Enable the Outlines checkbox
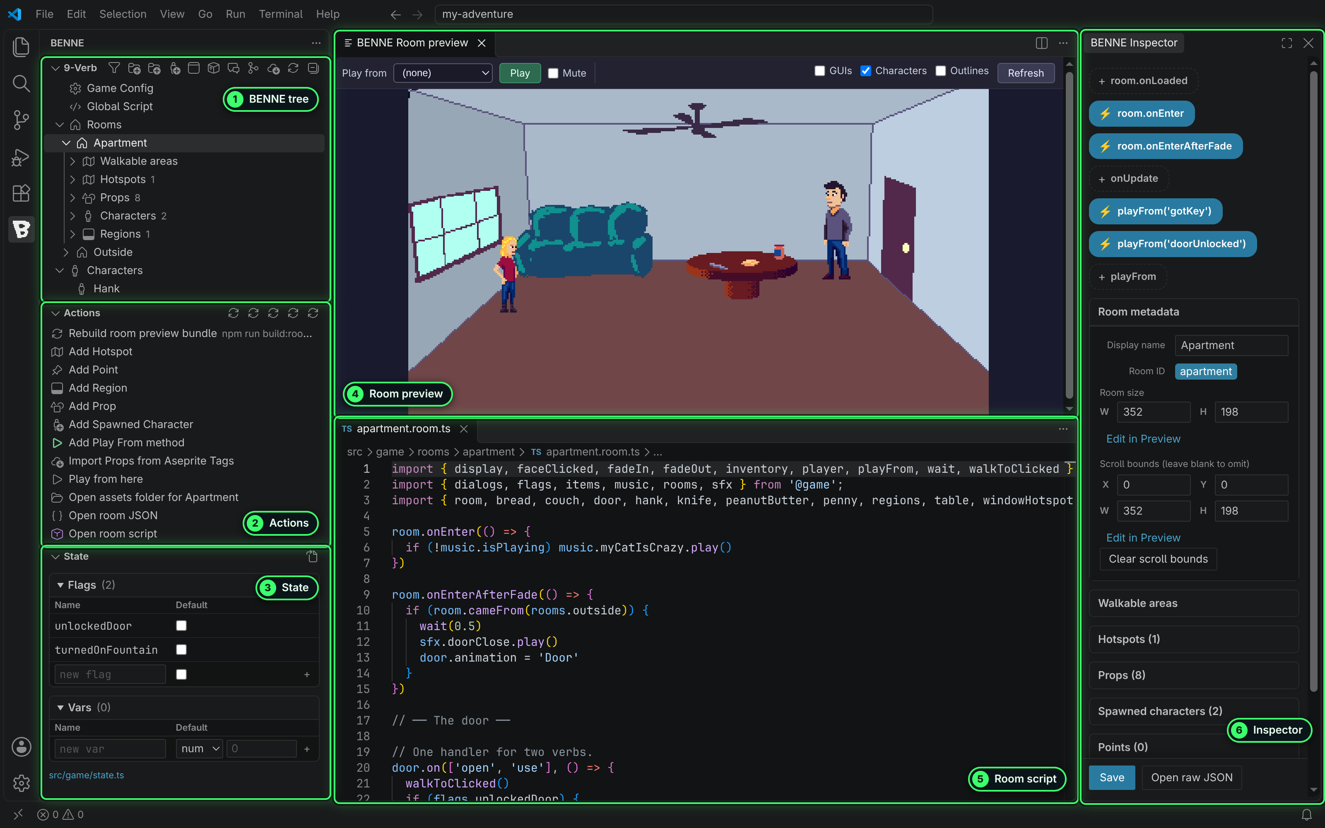1325x828 pixels. pyautogui.click(x=941, y=71)
